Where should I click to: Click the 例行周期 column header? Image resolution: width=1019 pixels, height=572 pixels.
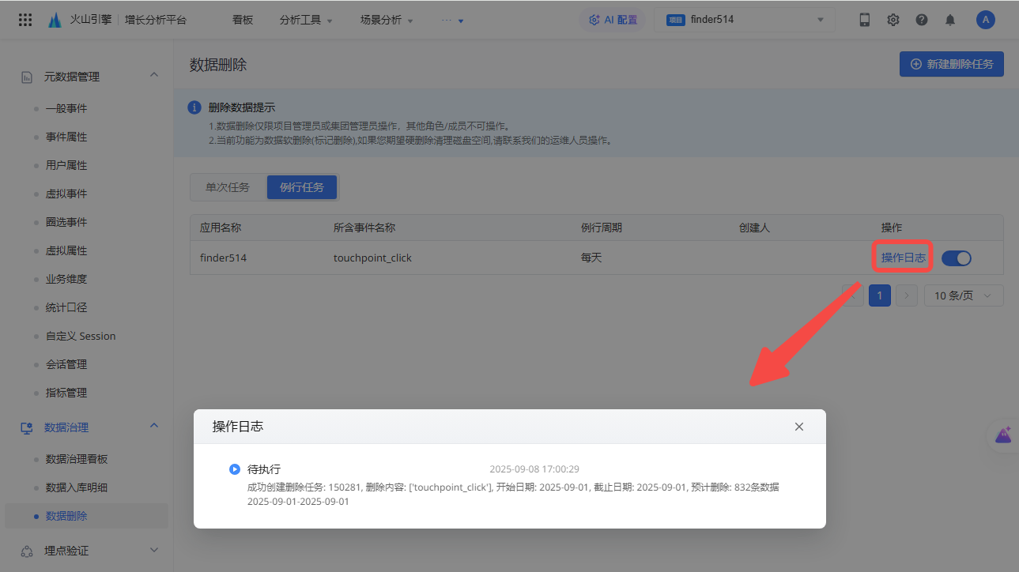click(x=602, y=228)
